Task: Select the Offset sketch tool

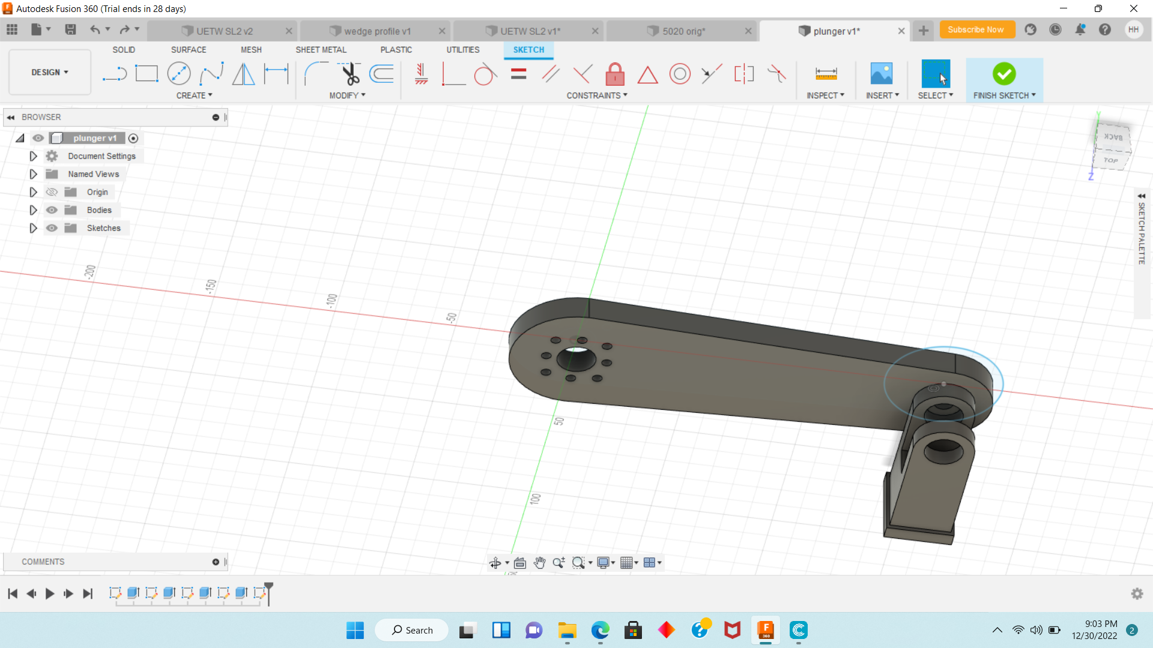Action: [382, 74]
